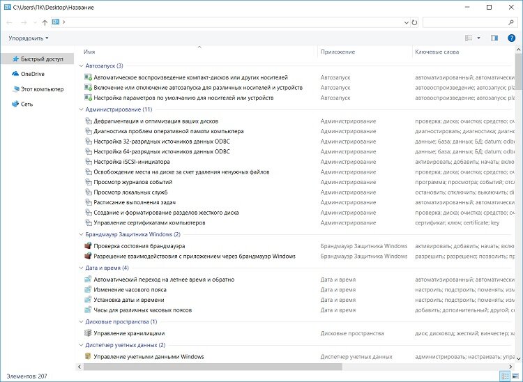The height and width of the screenshot is (382, 523).
Task: Click clock icon beside Изменение часового пояса
Action: [88, 290]
